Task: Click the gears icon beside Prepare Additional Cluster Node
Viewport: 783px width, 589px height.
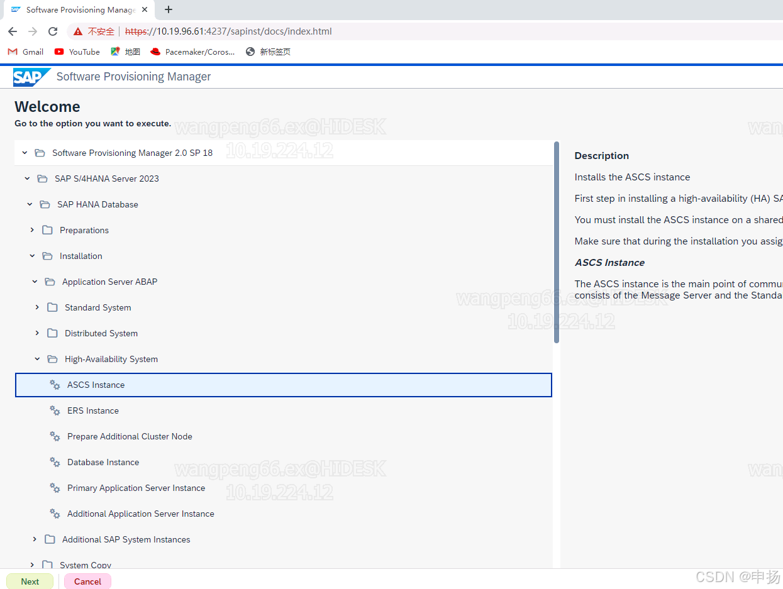Action: pos(55,436)
